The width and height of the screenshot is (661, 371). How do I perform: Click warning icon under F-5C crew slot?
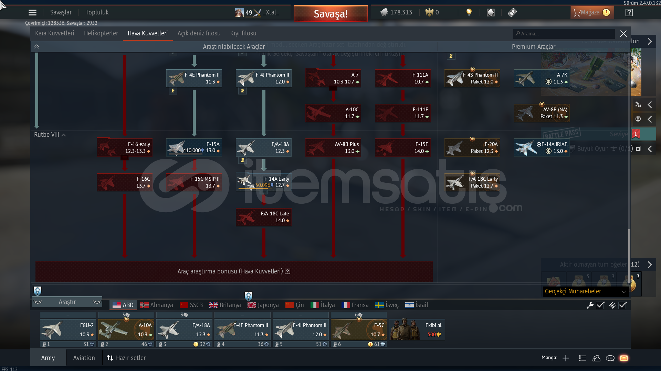click(370, 344)
